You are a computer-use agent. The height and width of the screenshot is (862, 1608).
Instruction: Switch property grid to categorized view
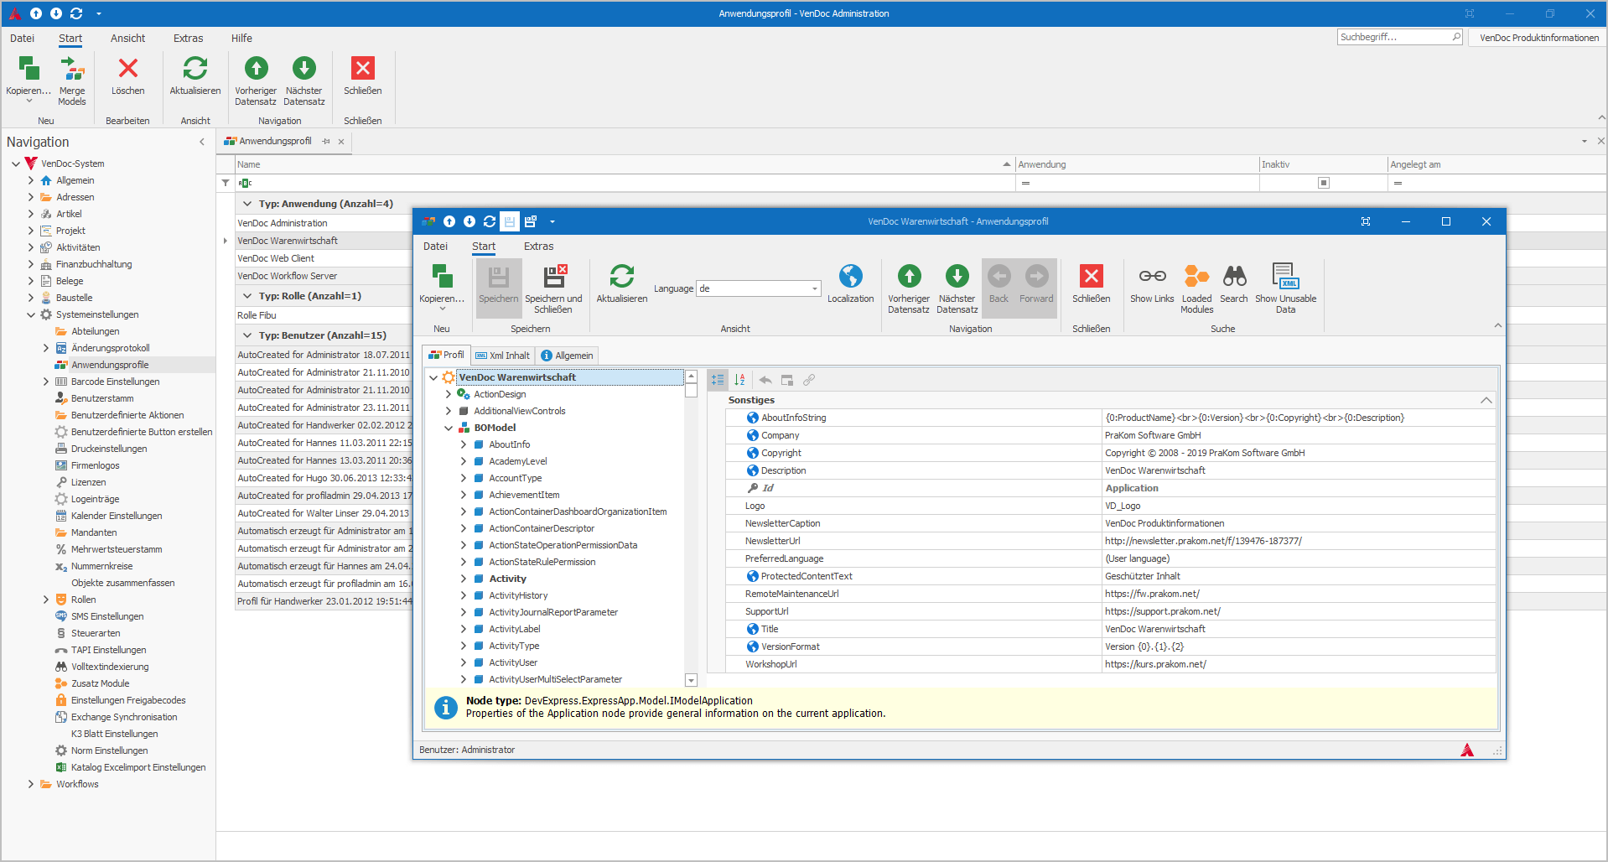point(718,380)
